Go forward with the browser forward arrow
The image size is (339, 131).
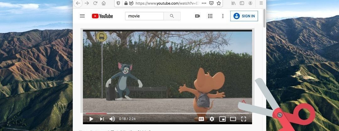(87, 3)
